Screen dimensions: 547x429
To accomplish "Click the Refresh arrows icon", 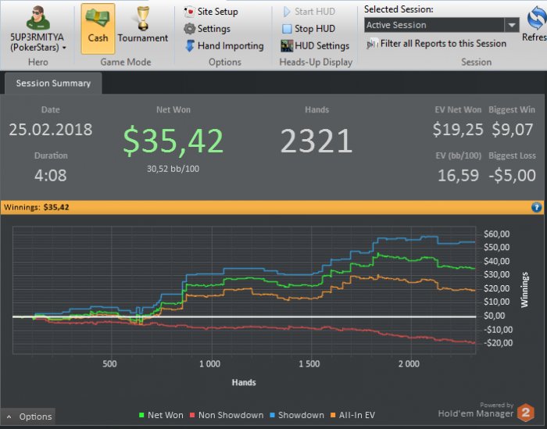I will pos(537,18).
